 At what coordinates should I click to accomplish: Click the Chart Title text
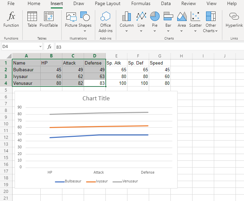(96, 98)
